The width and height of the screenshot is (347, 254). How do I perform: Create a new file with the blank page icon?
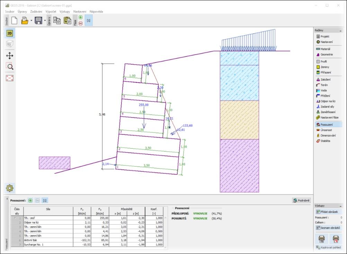[x=15, y=20]
